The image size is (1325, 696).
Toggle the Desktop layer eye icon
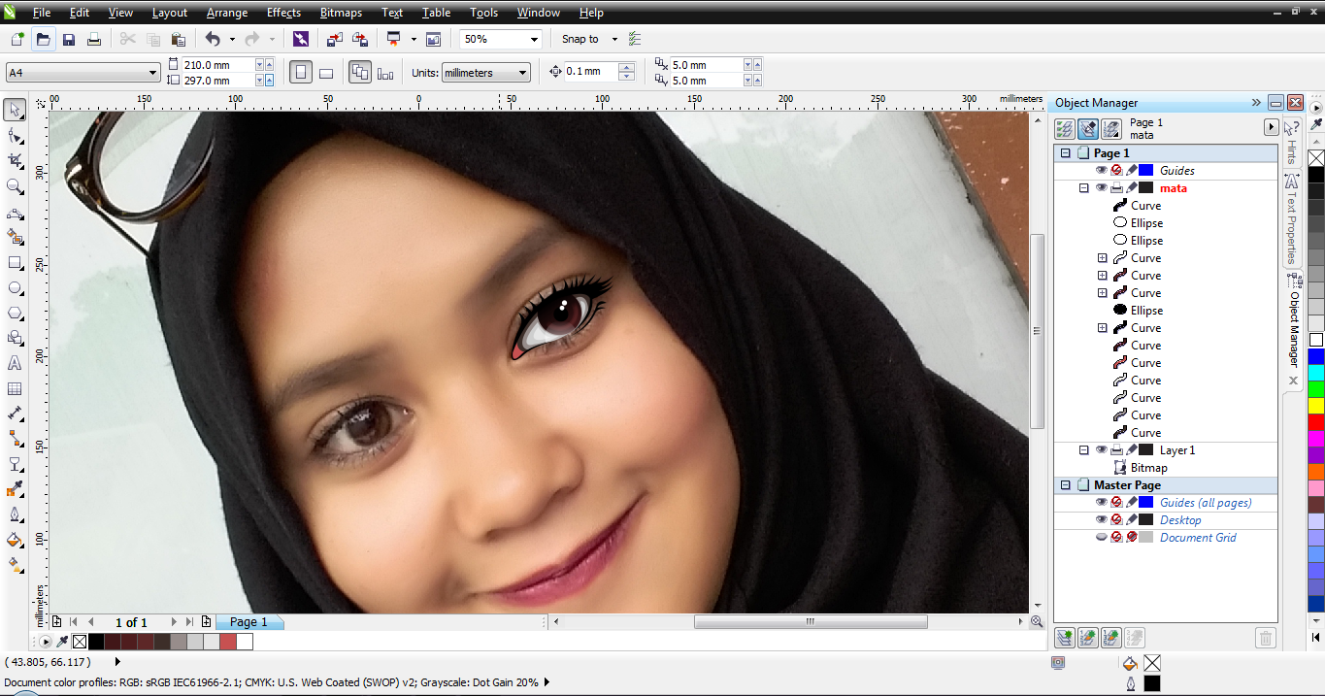point(1101,519)
